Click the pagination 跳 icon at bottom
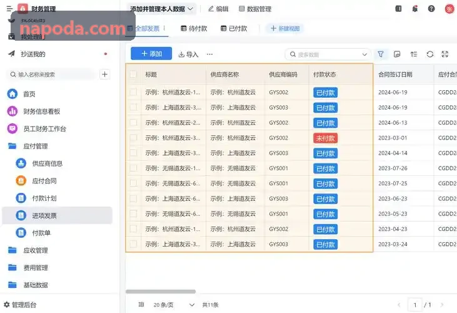The height and width of the screenshot is (313, 457). pos(141,304)
